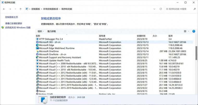Select install date 2023/7/27

pyautogui.click(x=142, y=85)
